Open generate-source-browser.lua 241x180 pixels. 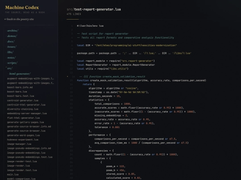tap(26, 131)
